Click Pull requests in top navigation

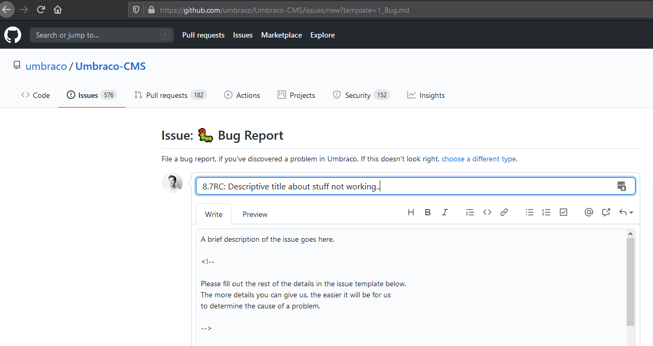203,35
